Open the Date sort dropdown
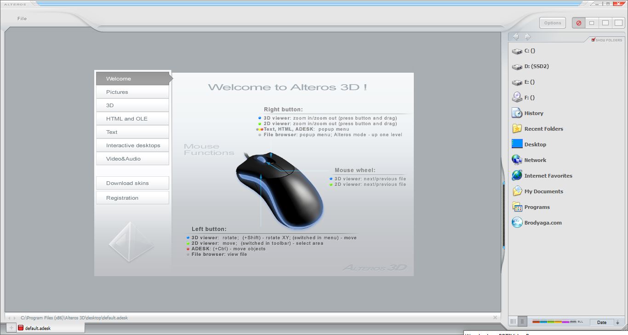The width and height of the screenshot is (628, 335). point(602,322)
